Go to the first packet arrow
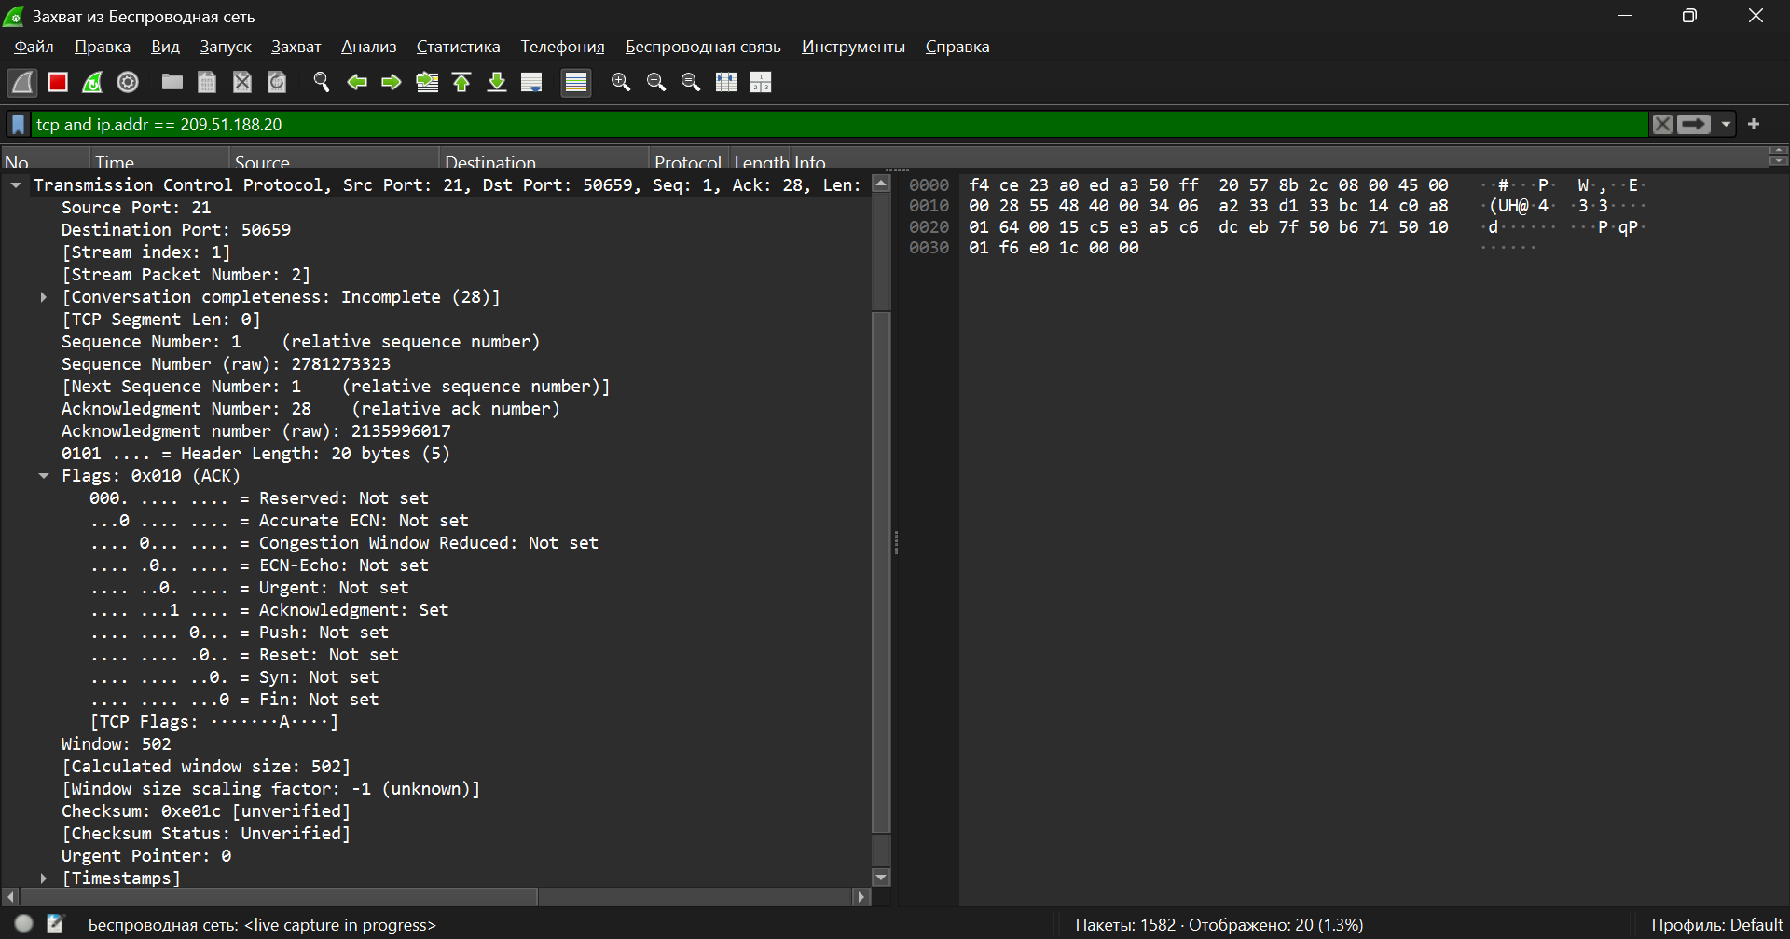The width and height of the screenshot is (1790, 939). click(461, 83)
